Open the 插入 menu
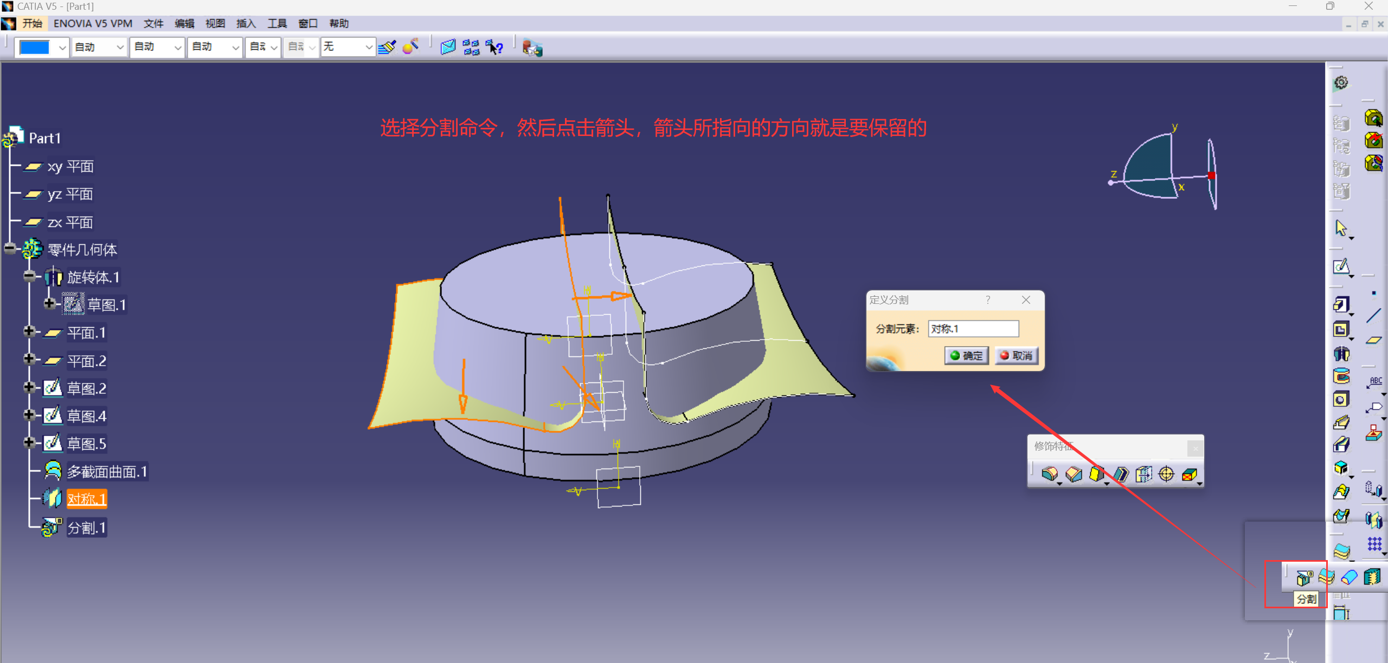 (246, 23)
